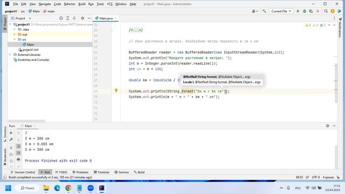This screenshot has height=194, width=345.
Task: Open Run panel settings gear
Action: (x=327, y=126)
